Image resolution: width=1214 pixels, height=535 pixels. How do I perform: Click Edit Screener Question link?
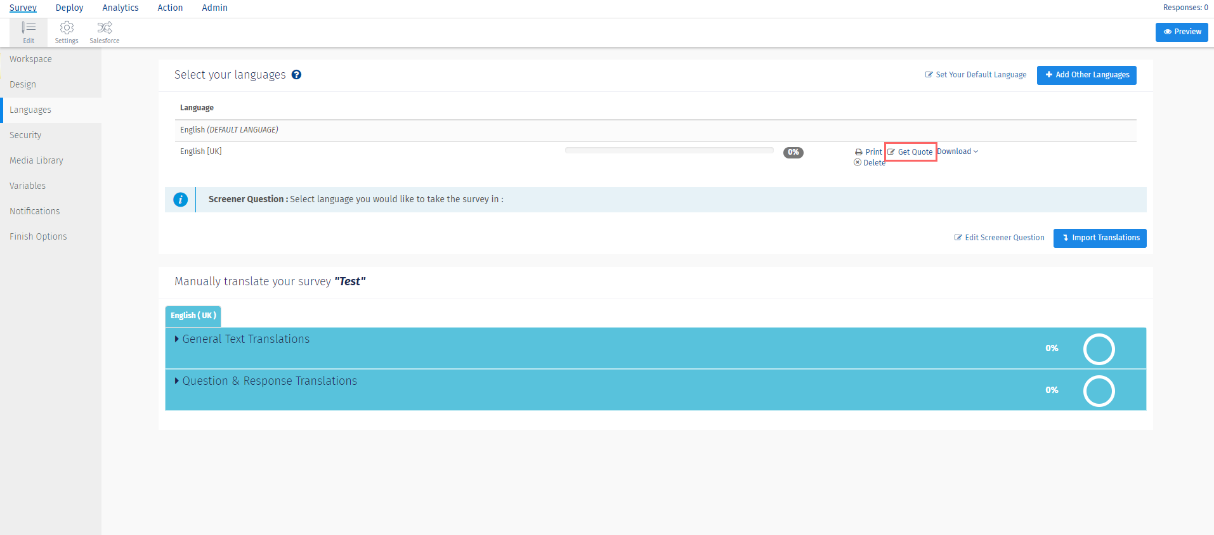coord(999,238)
